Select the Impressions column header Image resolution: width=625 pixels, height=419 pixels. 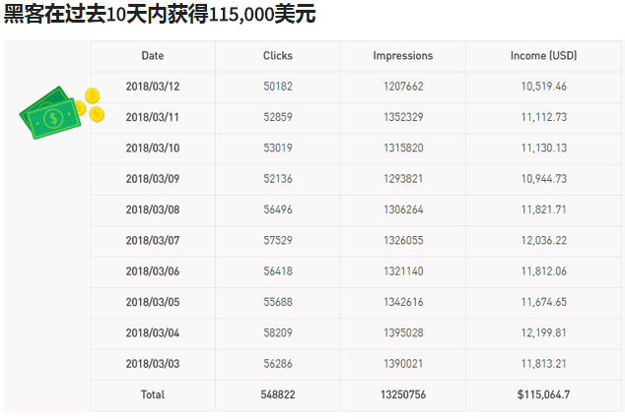pyautogui.click(x=402, y=56)
